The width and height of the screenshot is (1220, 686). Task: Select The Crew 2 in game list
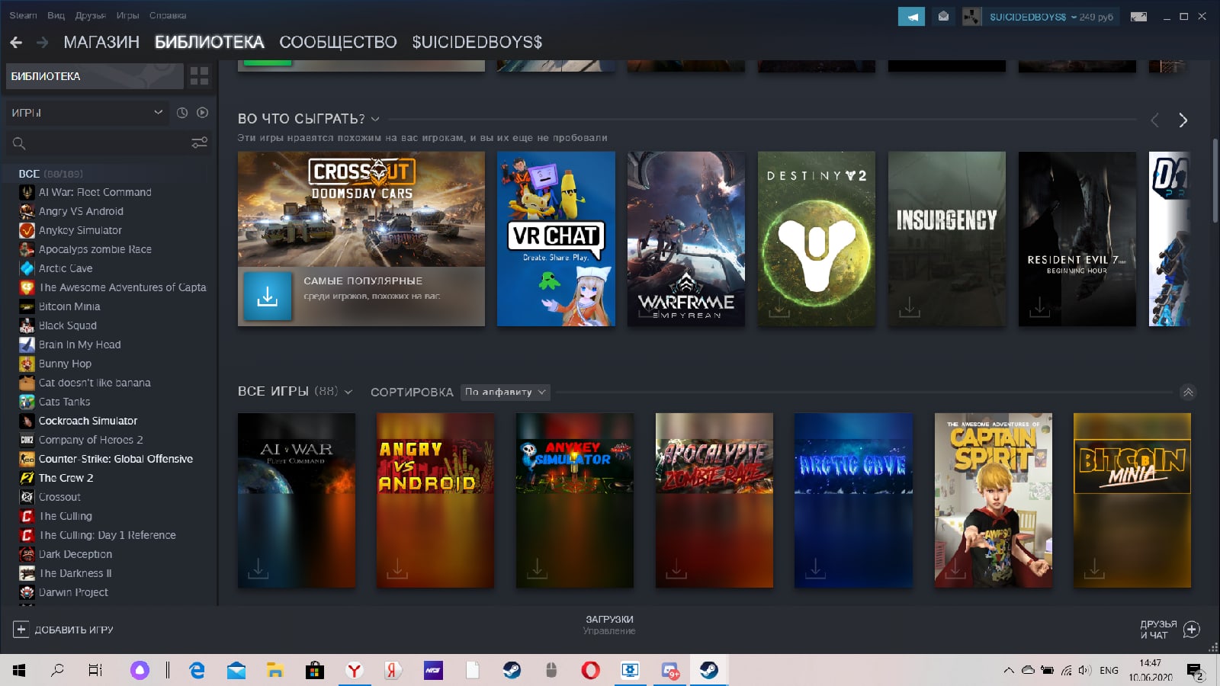(x=66, y=478)
